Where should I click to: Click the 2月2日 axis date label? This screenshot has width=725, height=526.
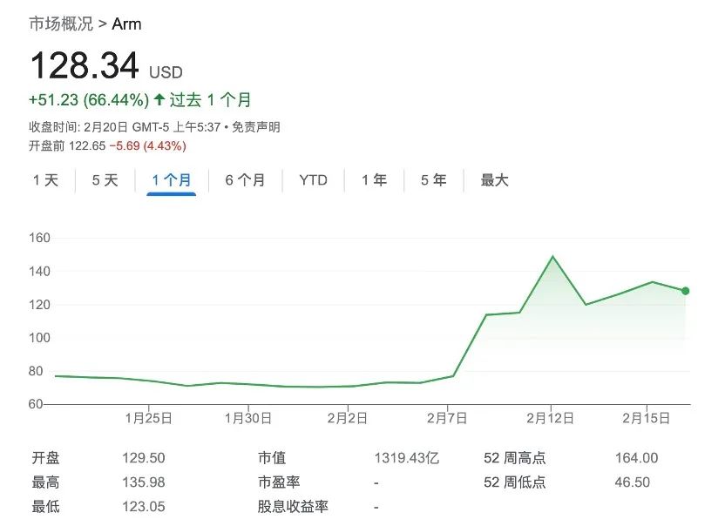(347, 418)
